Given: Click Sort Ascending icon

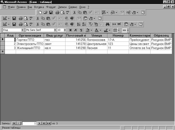Looking at the screenshot, I should coord(79,24).
